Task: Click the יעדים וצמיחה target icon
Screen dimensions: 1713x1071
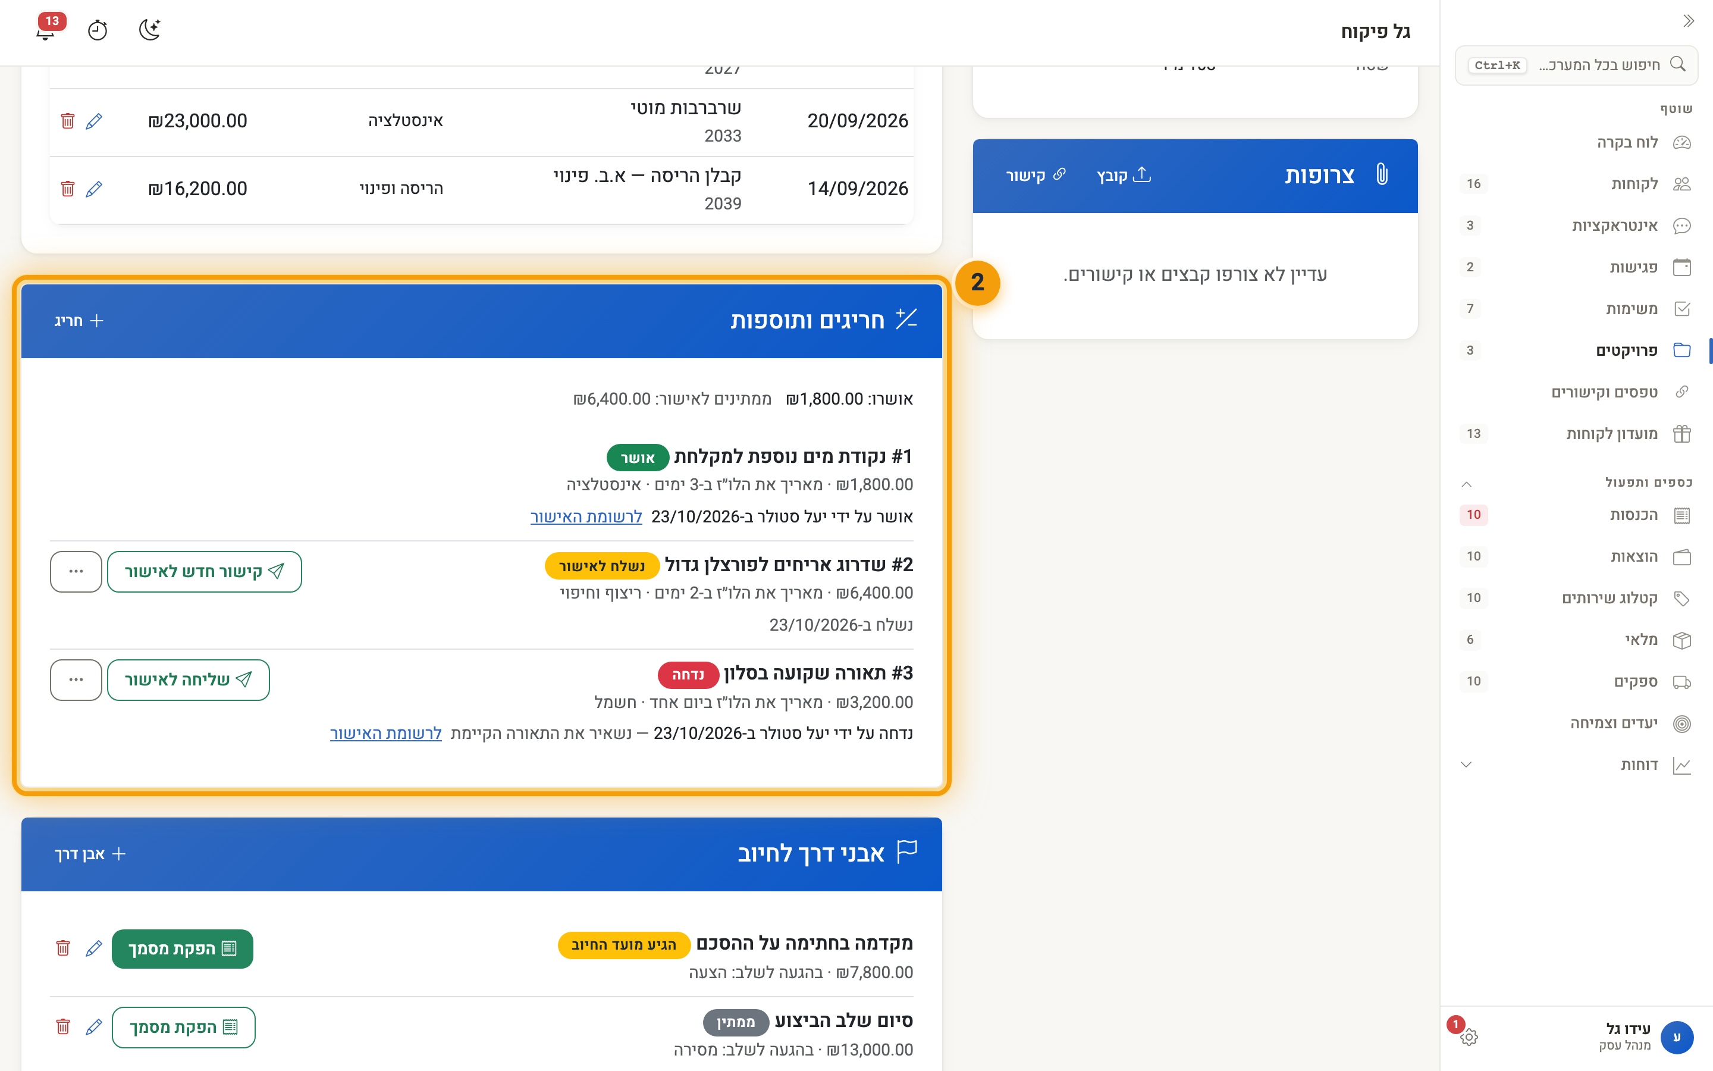Action: point(1682,724)
